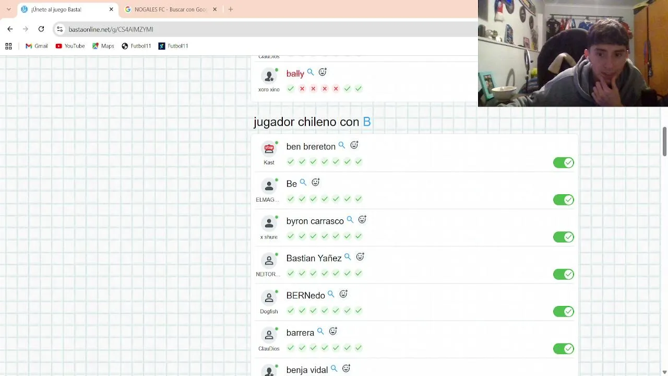
Task: Open emoji reaction for 'barrera'
Action: pos(333,331)
